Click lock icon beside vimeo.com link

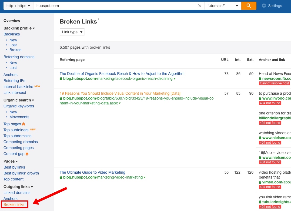click(260, 182)
